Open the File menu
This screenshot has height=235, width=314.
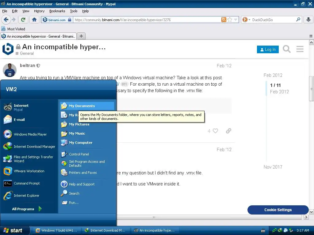pyautogui.click(x=5, y=11)
